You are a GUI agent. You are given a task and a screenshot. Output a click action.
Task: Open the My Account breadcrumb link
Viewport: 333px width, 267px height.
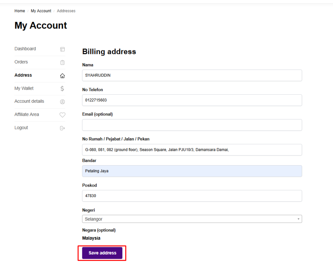click(x=41, y=11)
